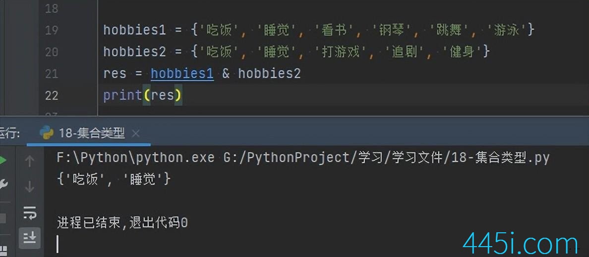Click gutter at line number 22
This screenshot has height=257, width=589.
tap(51, 95)
